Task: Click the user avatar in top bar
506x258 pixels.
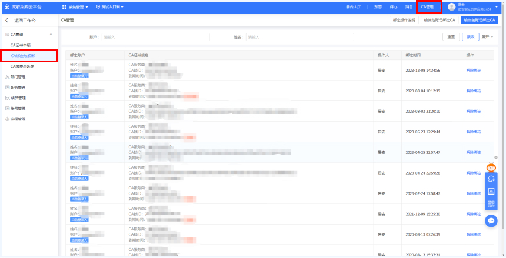Action: click(452, 7)
